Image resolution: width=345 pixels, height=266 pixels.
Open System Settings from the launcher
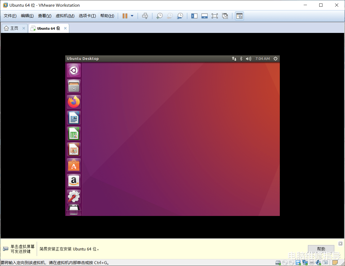[x=74, y=197]
